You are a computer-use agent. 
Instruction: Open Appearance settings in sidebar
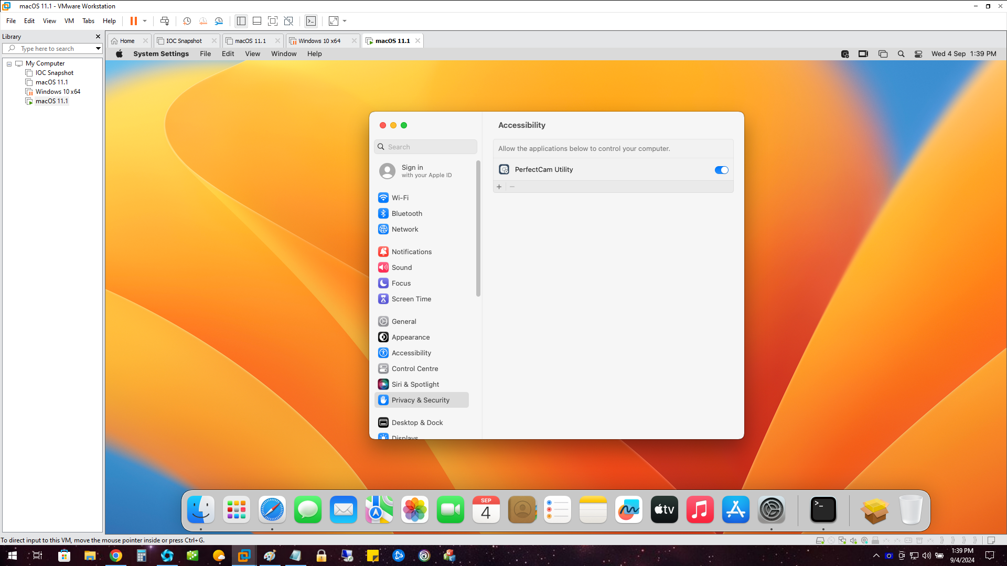[422, 337]
